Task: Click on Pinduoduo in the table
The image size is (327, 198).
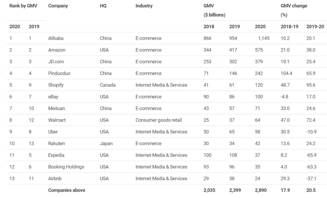Action: coord(59,73)
